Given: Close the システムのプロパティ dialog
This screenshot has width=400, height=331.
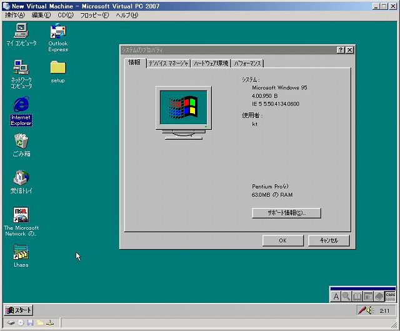Looking at the screenshot, I should coord(349,50).
